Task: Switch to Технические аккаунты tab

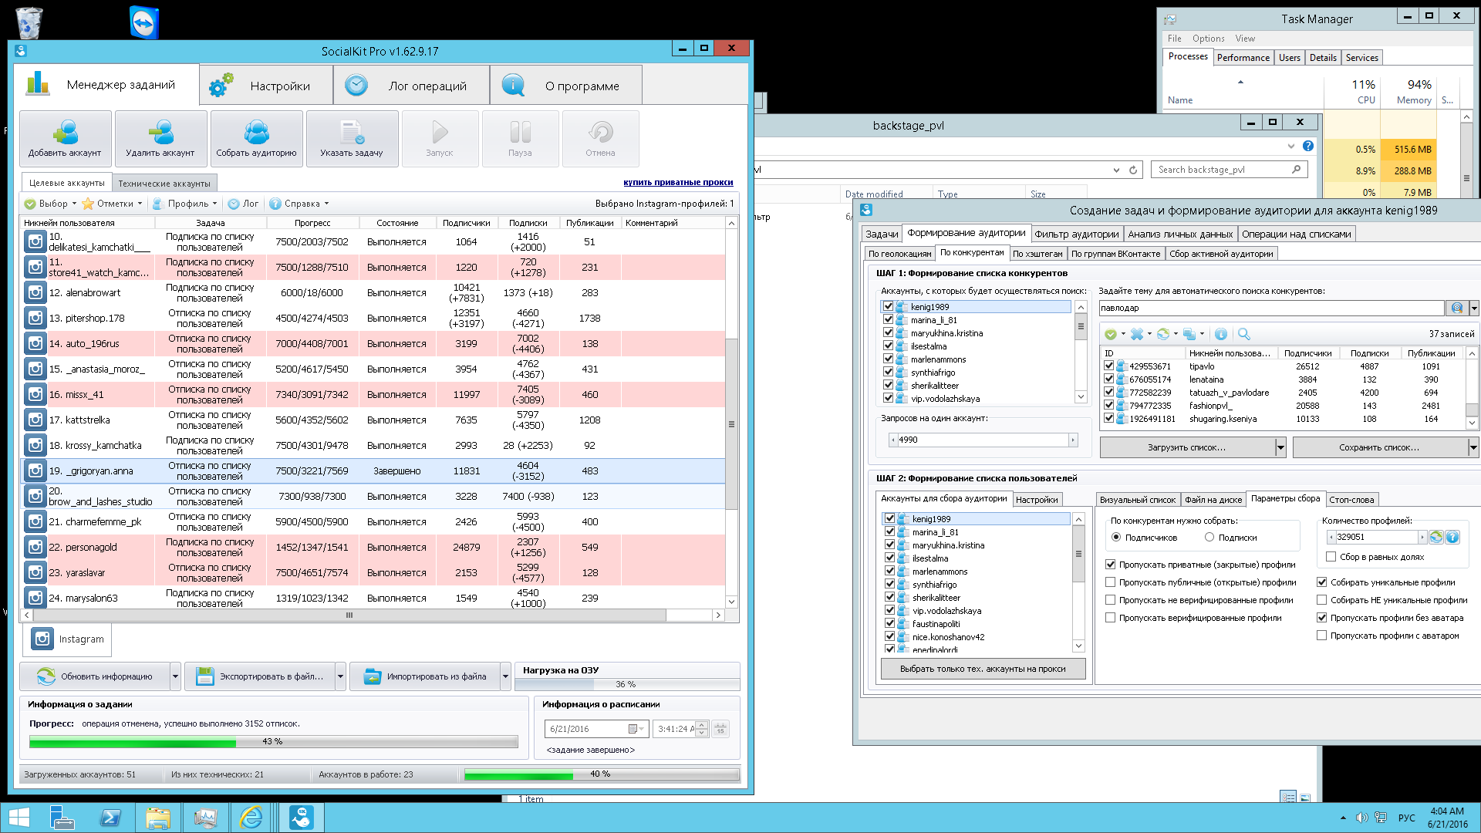Action: coord(164,184)
